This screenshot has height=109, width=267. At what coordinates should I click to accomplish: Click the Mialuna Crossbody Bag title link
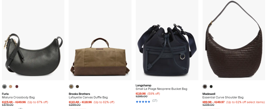tap(18, 97)
